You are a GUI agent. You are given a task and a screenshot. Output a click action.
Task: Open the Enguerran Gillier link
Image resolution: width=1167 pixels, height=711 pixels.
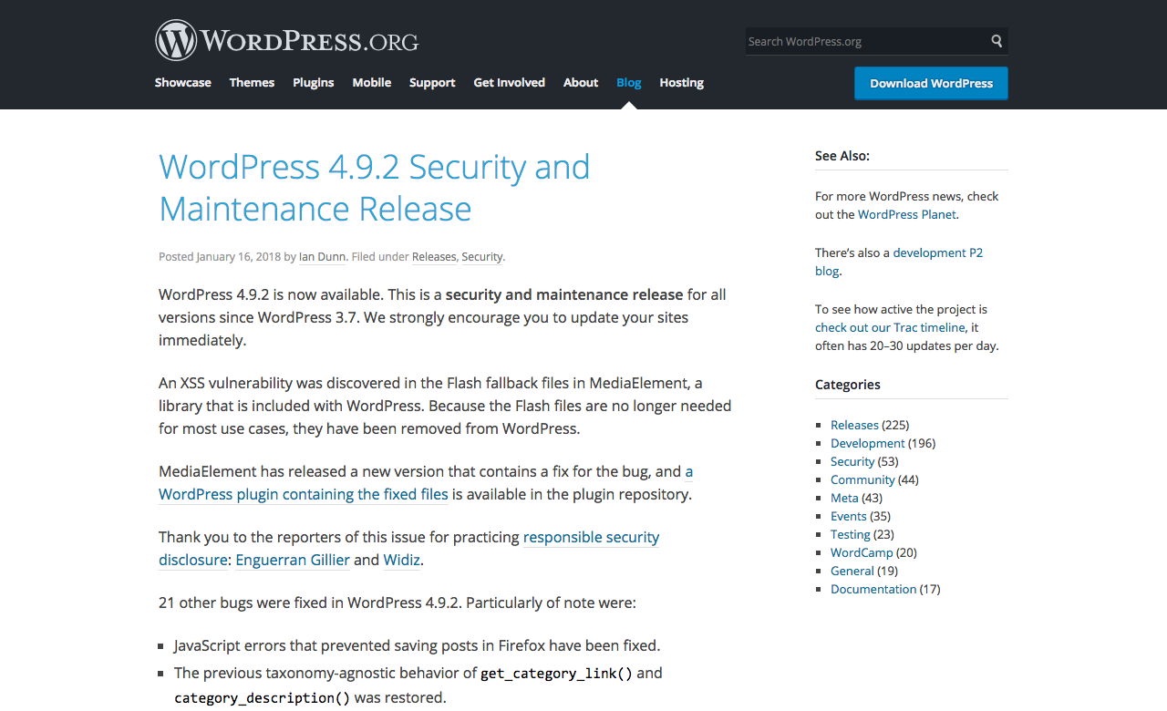coord(293,560)
